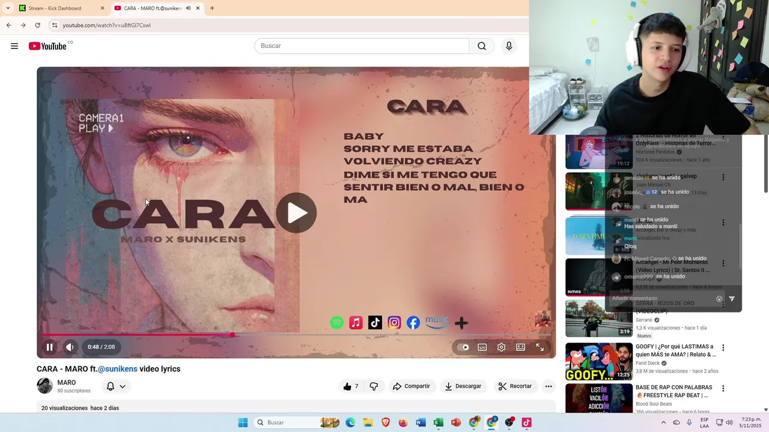Image resolution: width=769 pixels, height=432 pixels.
Task: Send chat comment with arrow icon
Action: 732,299
